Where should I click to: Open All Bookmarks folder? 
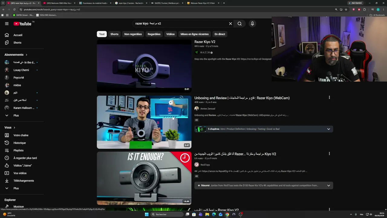pyautogui.click(x=377, y=15)
